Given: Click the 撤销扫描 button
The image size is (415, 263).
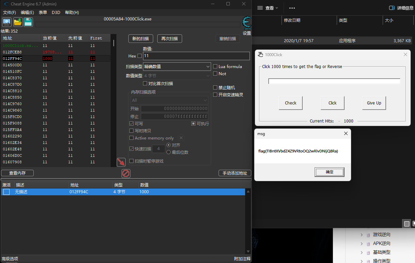Looking at the screenshot, I should coord(228,38).
